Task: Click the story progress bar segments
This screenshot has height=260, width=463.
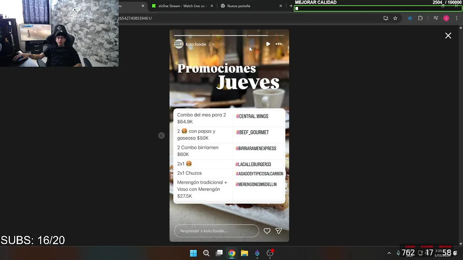Action: (229, 35)
